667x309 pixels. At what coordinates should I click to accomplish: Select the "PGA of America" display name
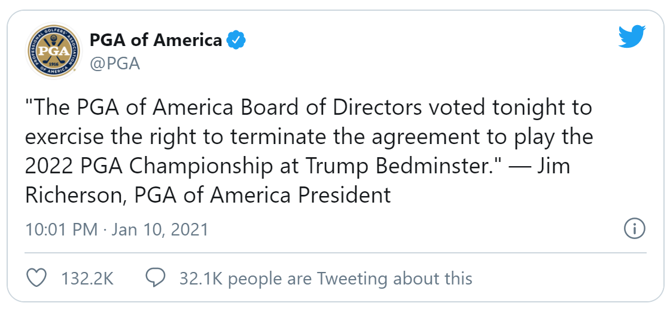[156, 41]
